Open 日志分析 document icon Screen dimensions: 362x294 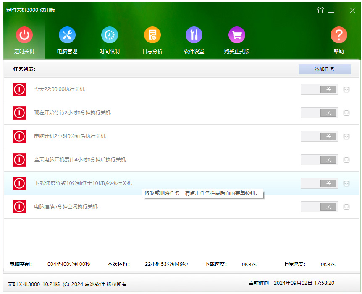coord(152,35)
